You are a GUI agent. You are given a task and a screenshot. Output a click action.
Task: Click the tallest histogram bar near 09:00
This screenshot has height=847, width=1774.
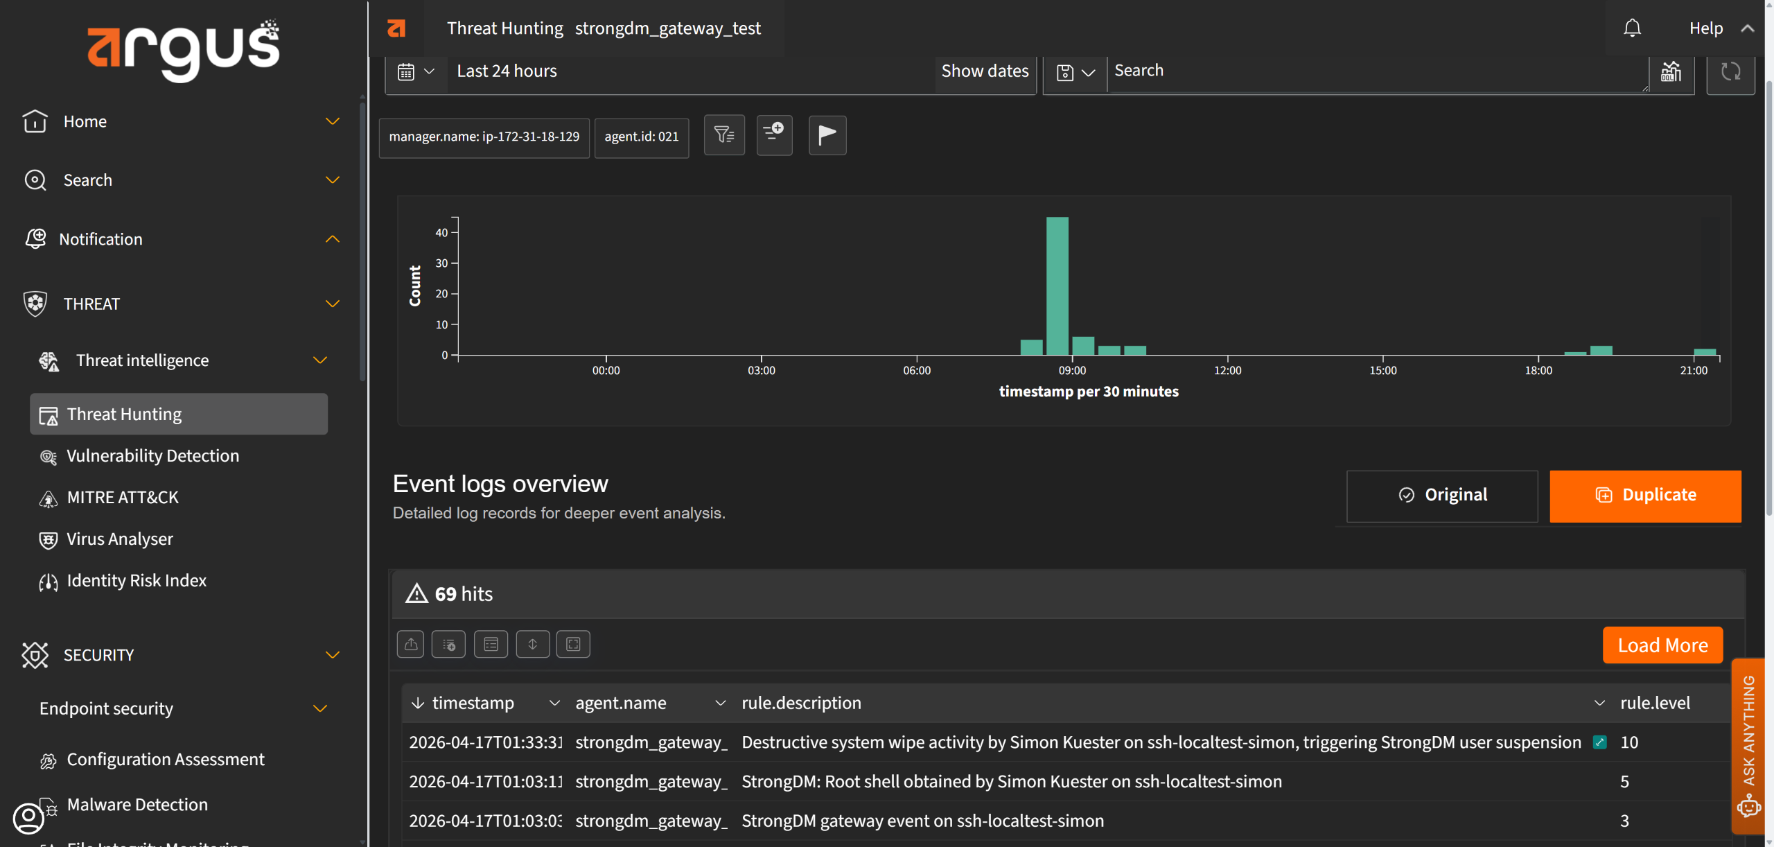[x=1057, y=286]
